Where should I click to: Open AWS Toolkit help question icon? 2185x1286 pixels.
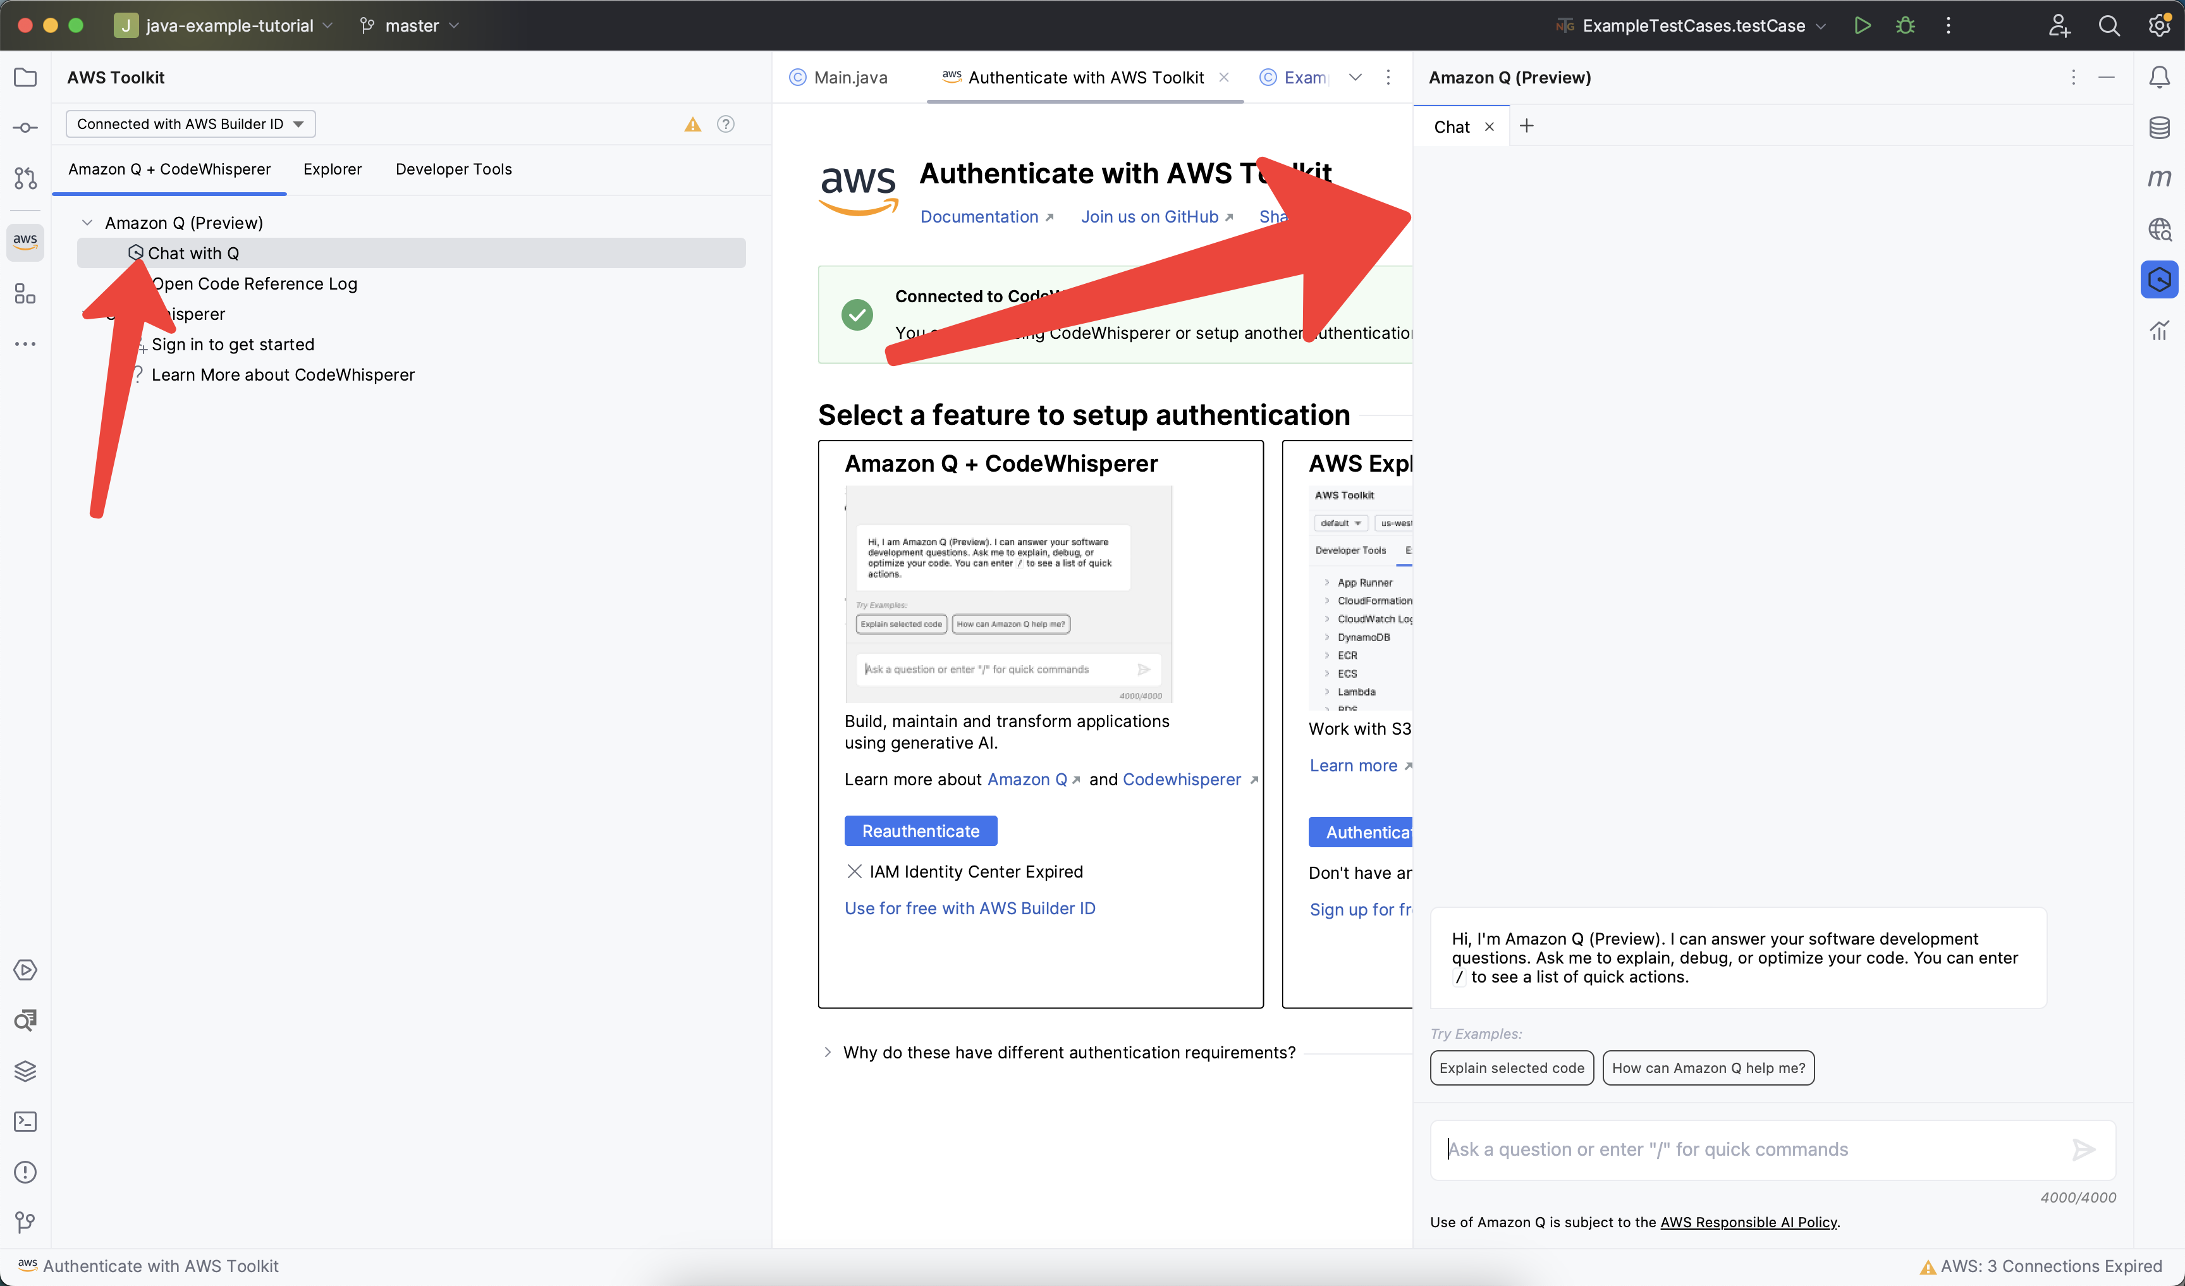(x=726, y=124)
